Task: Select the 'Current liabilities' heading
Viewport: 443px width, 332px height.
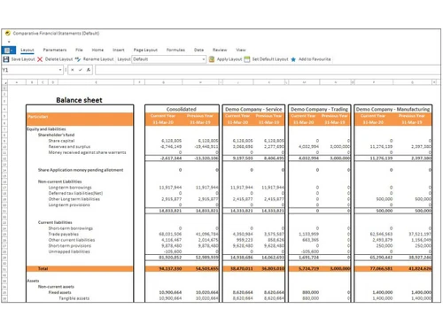Action: (55, 222)
